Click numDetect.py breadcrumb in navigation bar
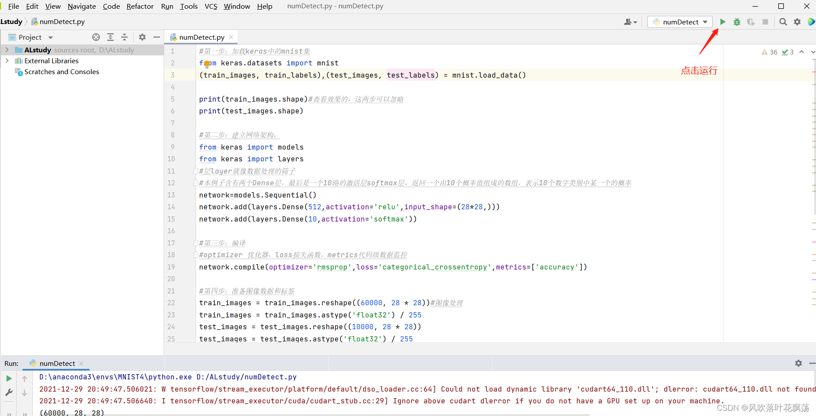Screen dimensions: 816x416 [58, 21]
